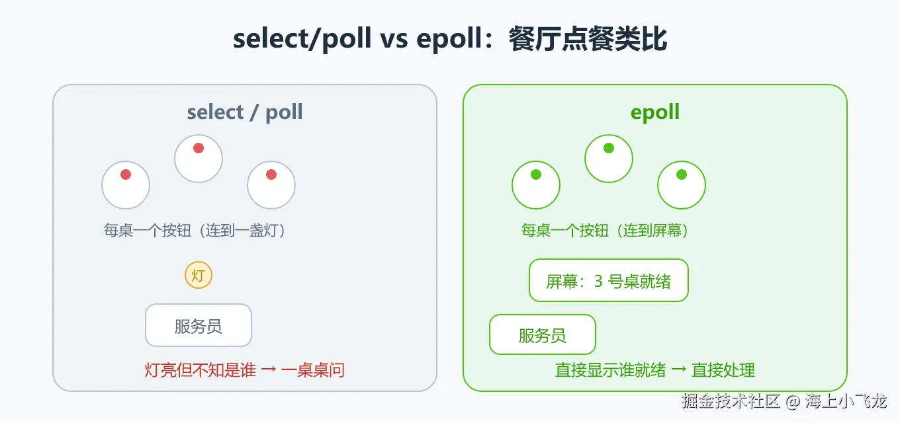Click the leftmost red-dot table circle
The image size is (900, 423).
point(126,185)
